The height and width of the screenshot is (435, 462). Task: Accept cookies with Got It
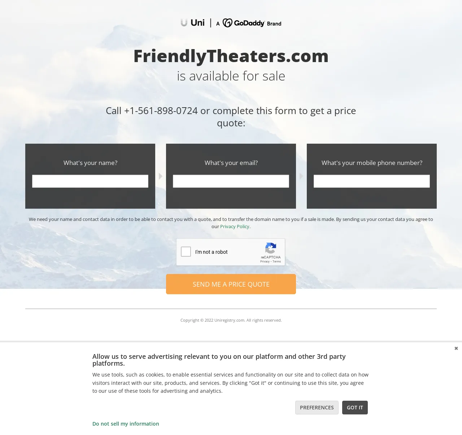[355, 408]
